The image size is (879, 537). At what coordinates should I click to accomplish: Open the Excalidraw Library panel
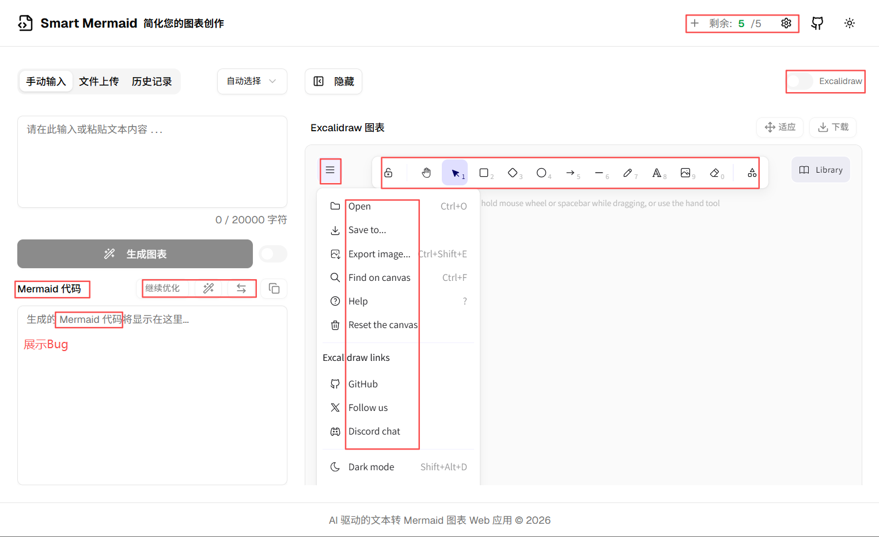tap(821, 170)
